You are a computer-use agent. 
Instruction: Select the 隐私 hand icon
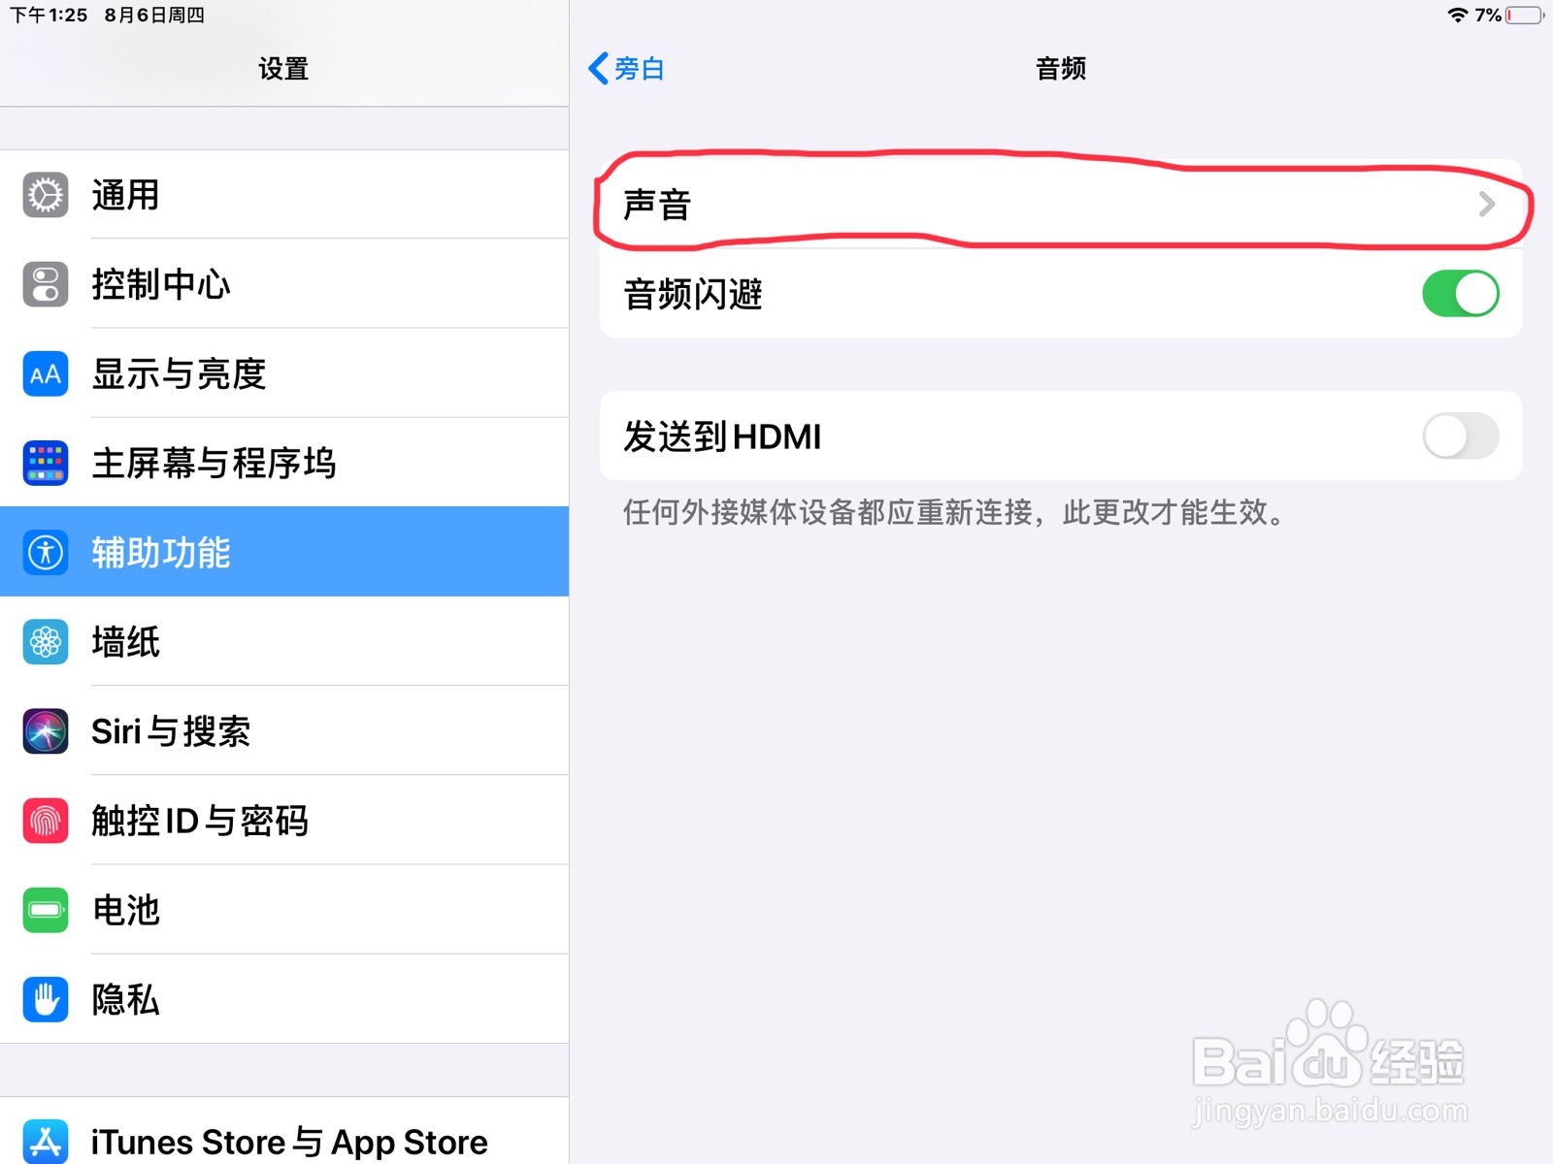pyautogui.click(x=46, y=1000)
